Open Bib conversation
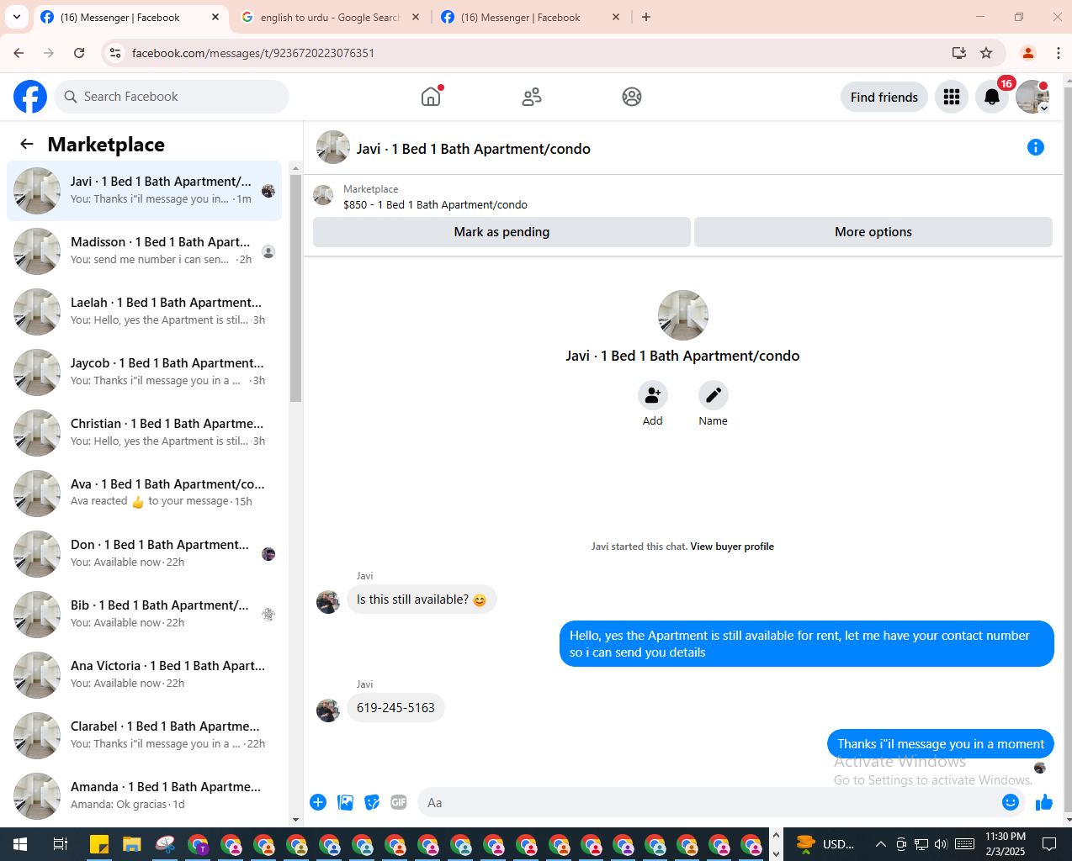The image size is (1072, 861). click(x=145, y=615)
